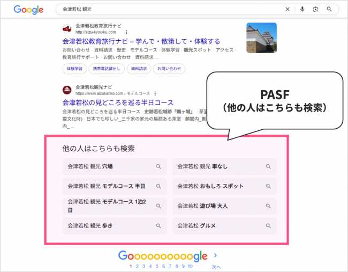
Task: Click 次へ next page link
Action: tap(216, 267)
